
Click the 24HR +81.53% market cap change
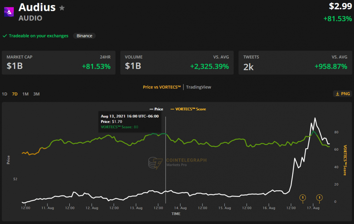[x=96, y=66]
